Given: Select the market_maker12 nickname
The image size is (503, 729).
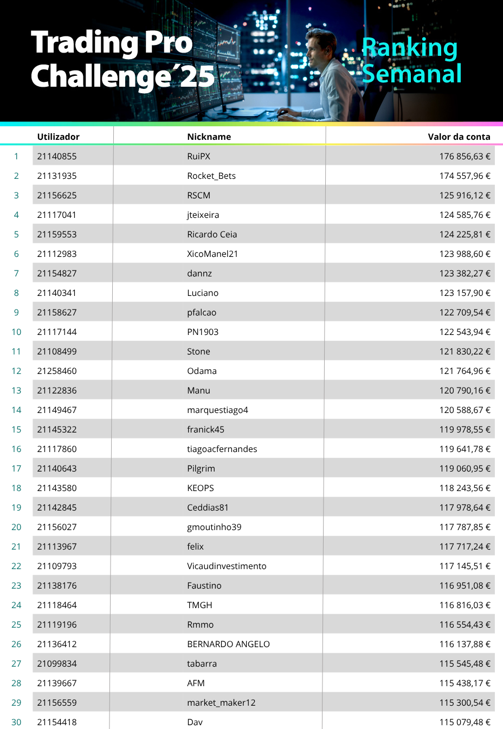Looking at the screenshot, I should [x=221, y=702].
